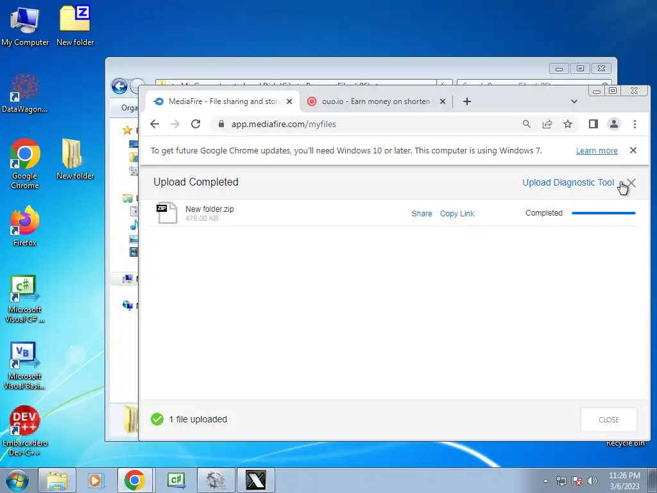The width and height of the screenshot is (657, 493).
Task: Select DataWagon desktop shortcut
Action: (x=25, y=93)
